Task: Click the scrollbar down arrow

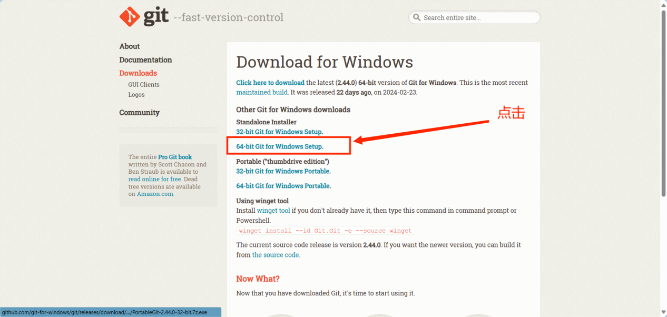Action: point(663,312)
